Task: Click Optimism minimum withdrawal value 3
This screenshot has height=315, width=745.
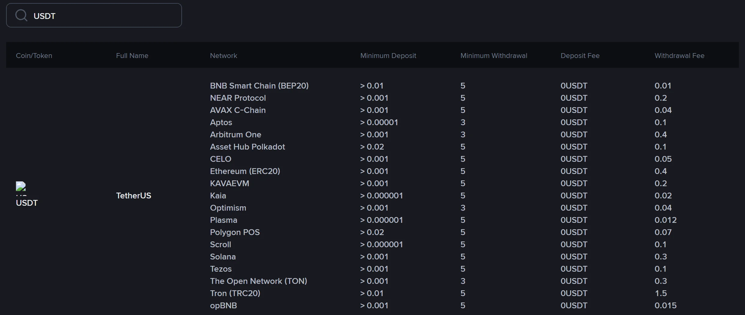Action: tap(463, 208)
